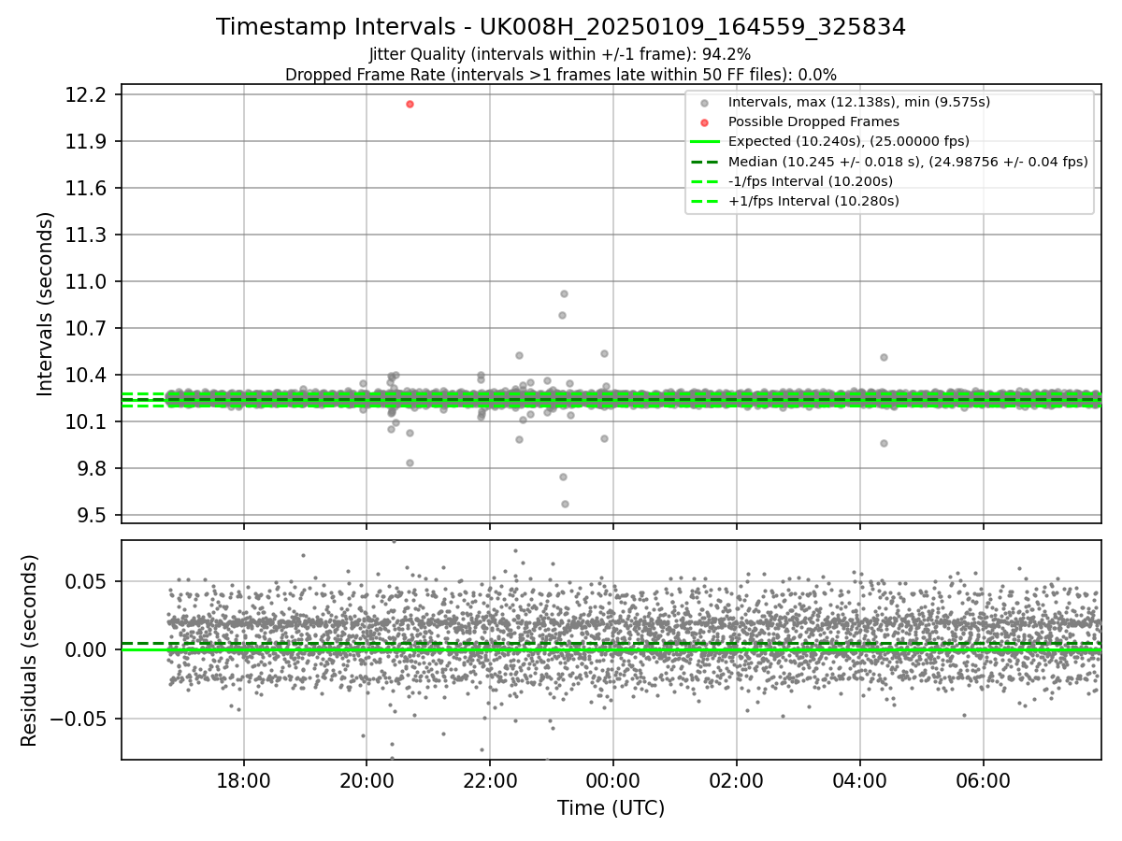1122x841 pixels.
Task: Click the '18:00' time tick label
Action: (244, 780)
